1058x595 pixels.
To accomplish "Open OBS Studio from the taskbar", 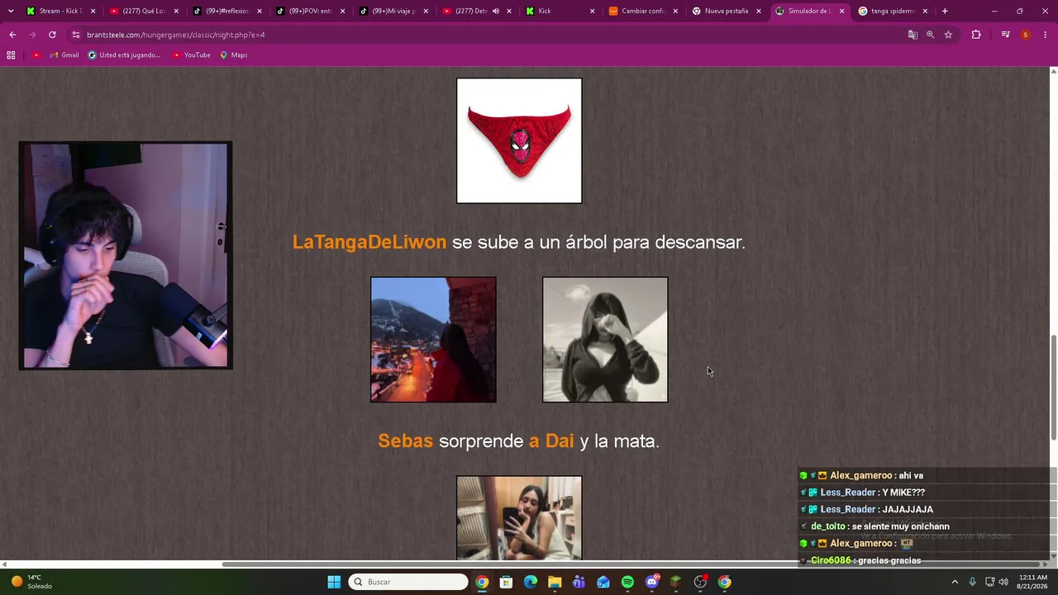I will coord(700,582).
